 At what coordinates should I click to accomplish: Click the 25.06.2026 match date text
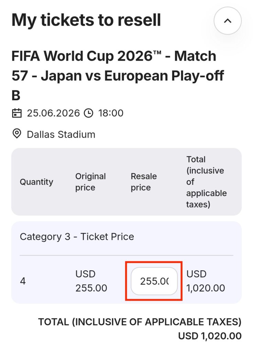tap(53, 113)
